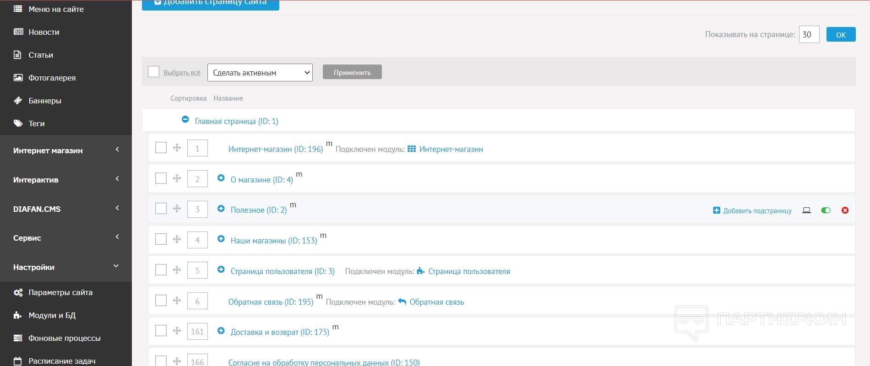870x366 pixels.
Task: Expand Полезное subpages
Action: [221, 209]
